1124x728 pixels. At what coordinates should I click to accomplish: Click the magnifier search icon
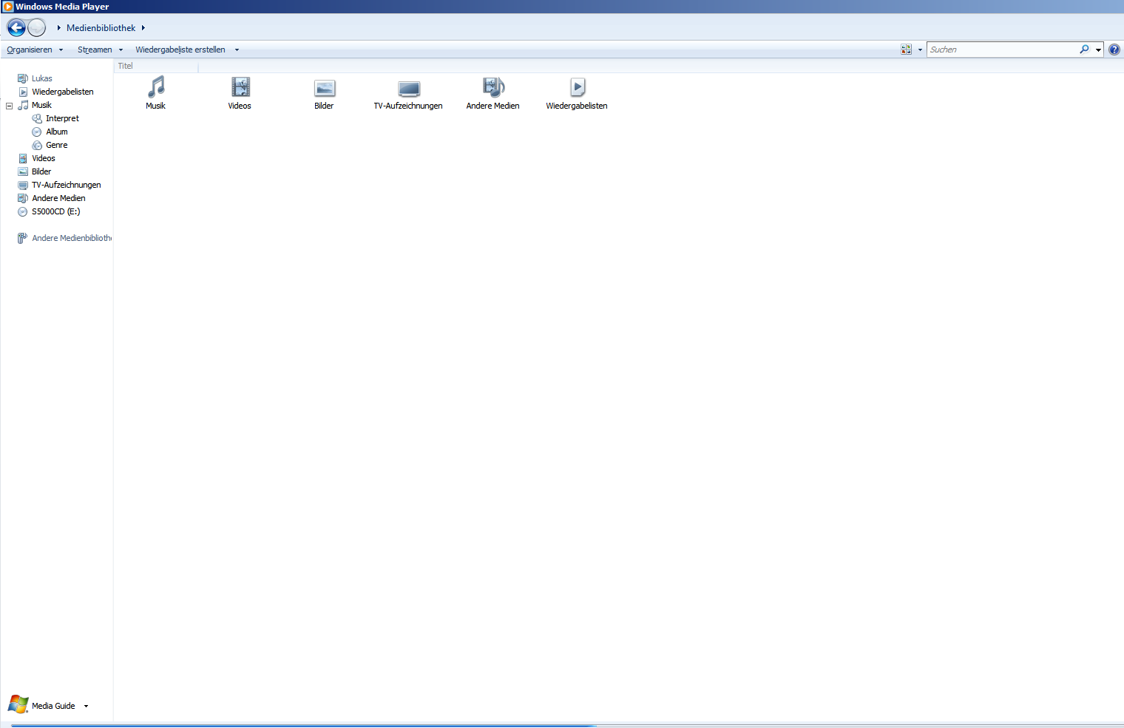1084,50
